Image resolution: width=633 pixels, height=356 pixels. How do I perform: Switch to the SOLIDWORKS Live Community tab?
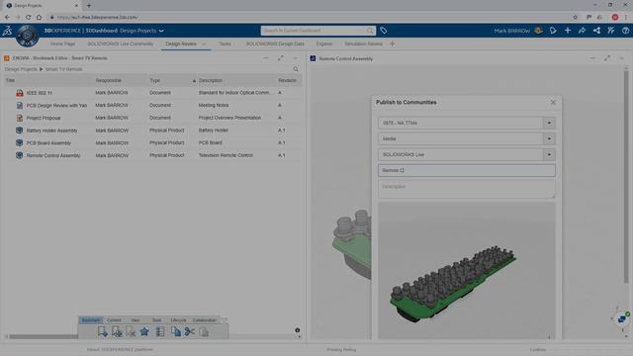point(121,44)
